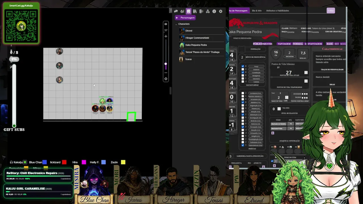Toggle the equipped item checkbox in inventory
The image size is (363, 204).
coord(272,161)
